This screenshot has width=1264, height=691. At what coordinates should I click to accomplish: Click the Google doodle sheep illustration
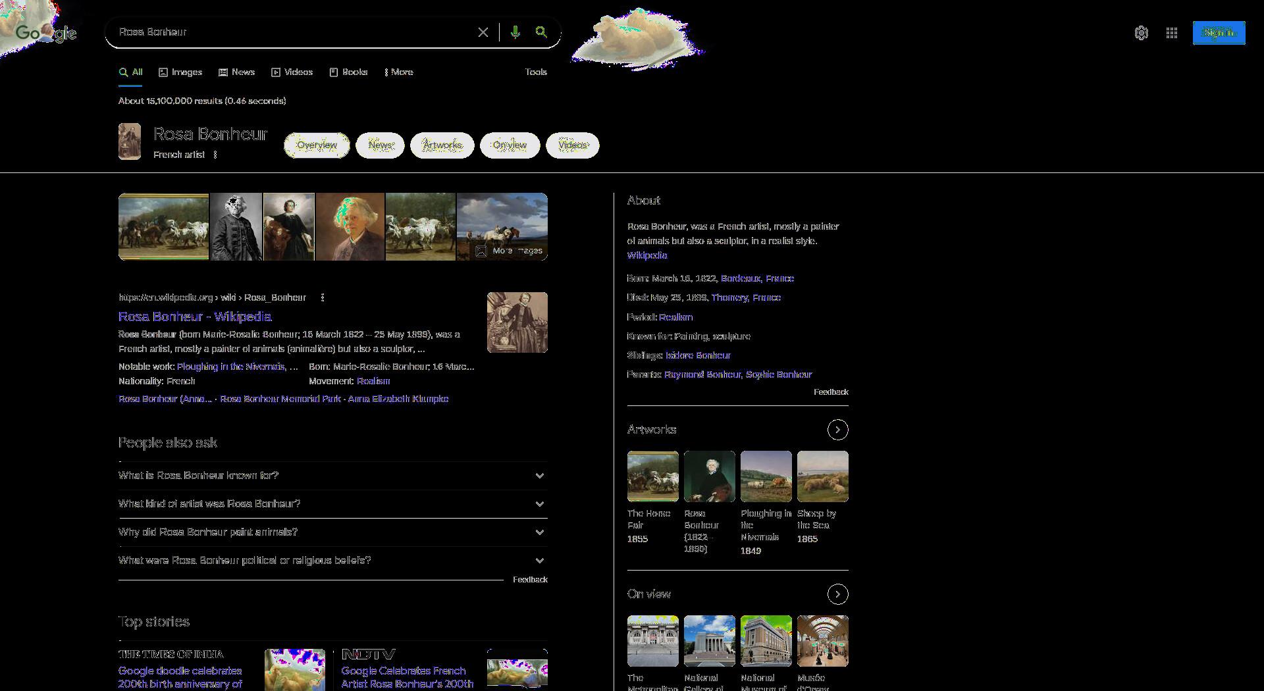pos(637,38)
